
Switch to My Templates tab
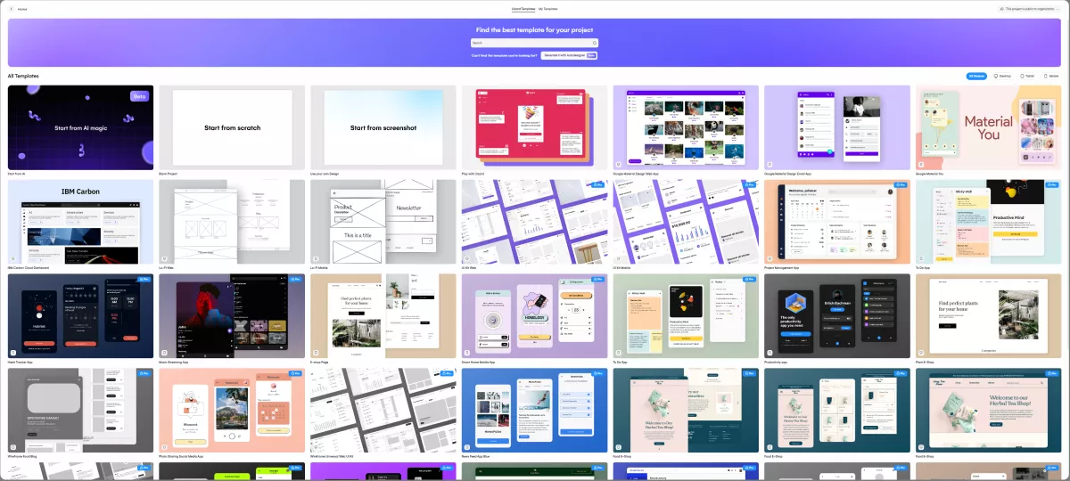[x=548, y=8]
